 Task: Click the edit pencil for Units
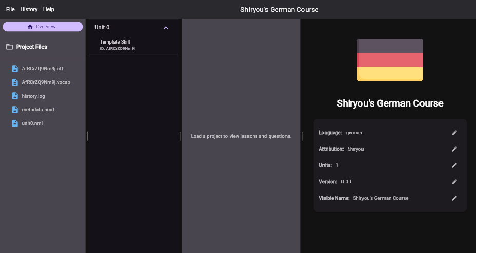(x=454, y=165)
